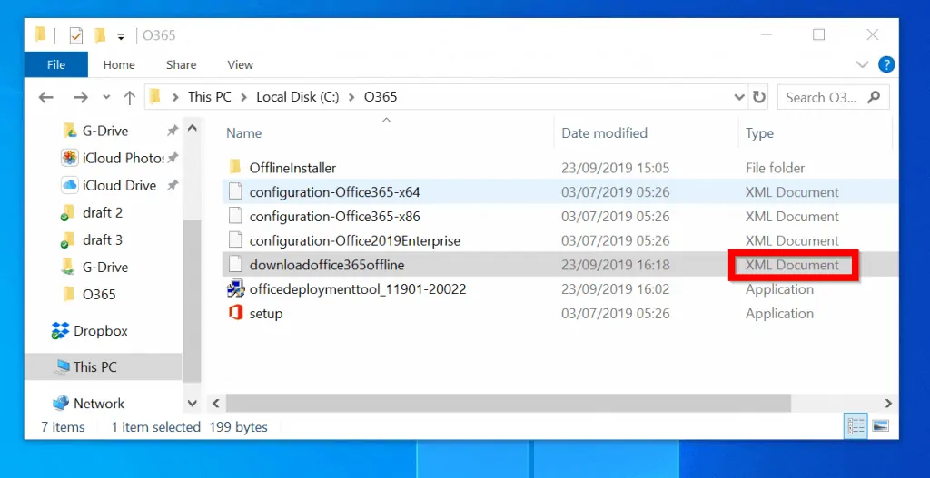Switch to Details view icon

point(856,425)
